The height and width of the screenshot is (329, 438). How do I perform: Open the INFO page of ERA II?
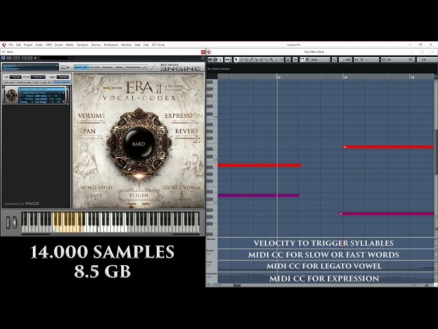tap(146, 204)
